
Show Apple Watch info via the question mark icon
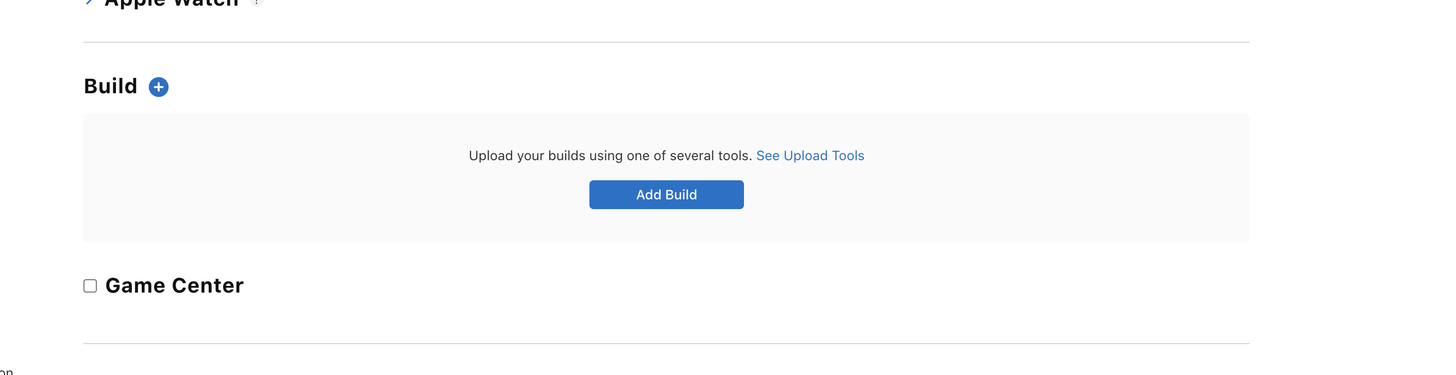tap(257, 2)
